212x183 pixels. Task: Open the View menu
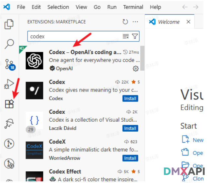click(x=81, y=7)
